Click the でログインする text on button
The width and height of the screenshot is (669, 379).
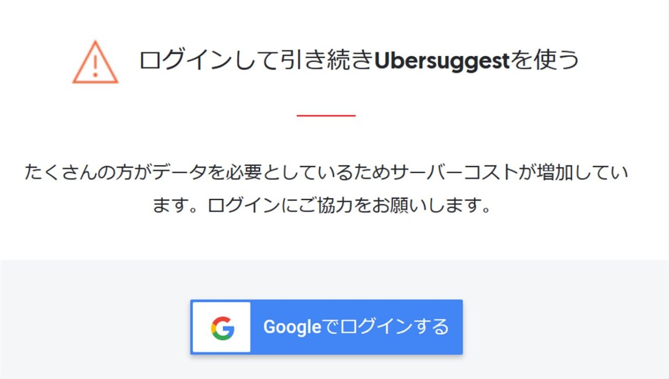pyautogui.click(x=385, y=326)
